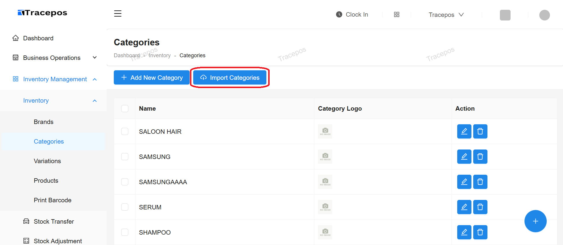Click the Clock In label

(x=357, y=15)
